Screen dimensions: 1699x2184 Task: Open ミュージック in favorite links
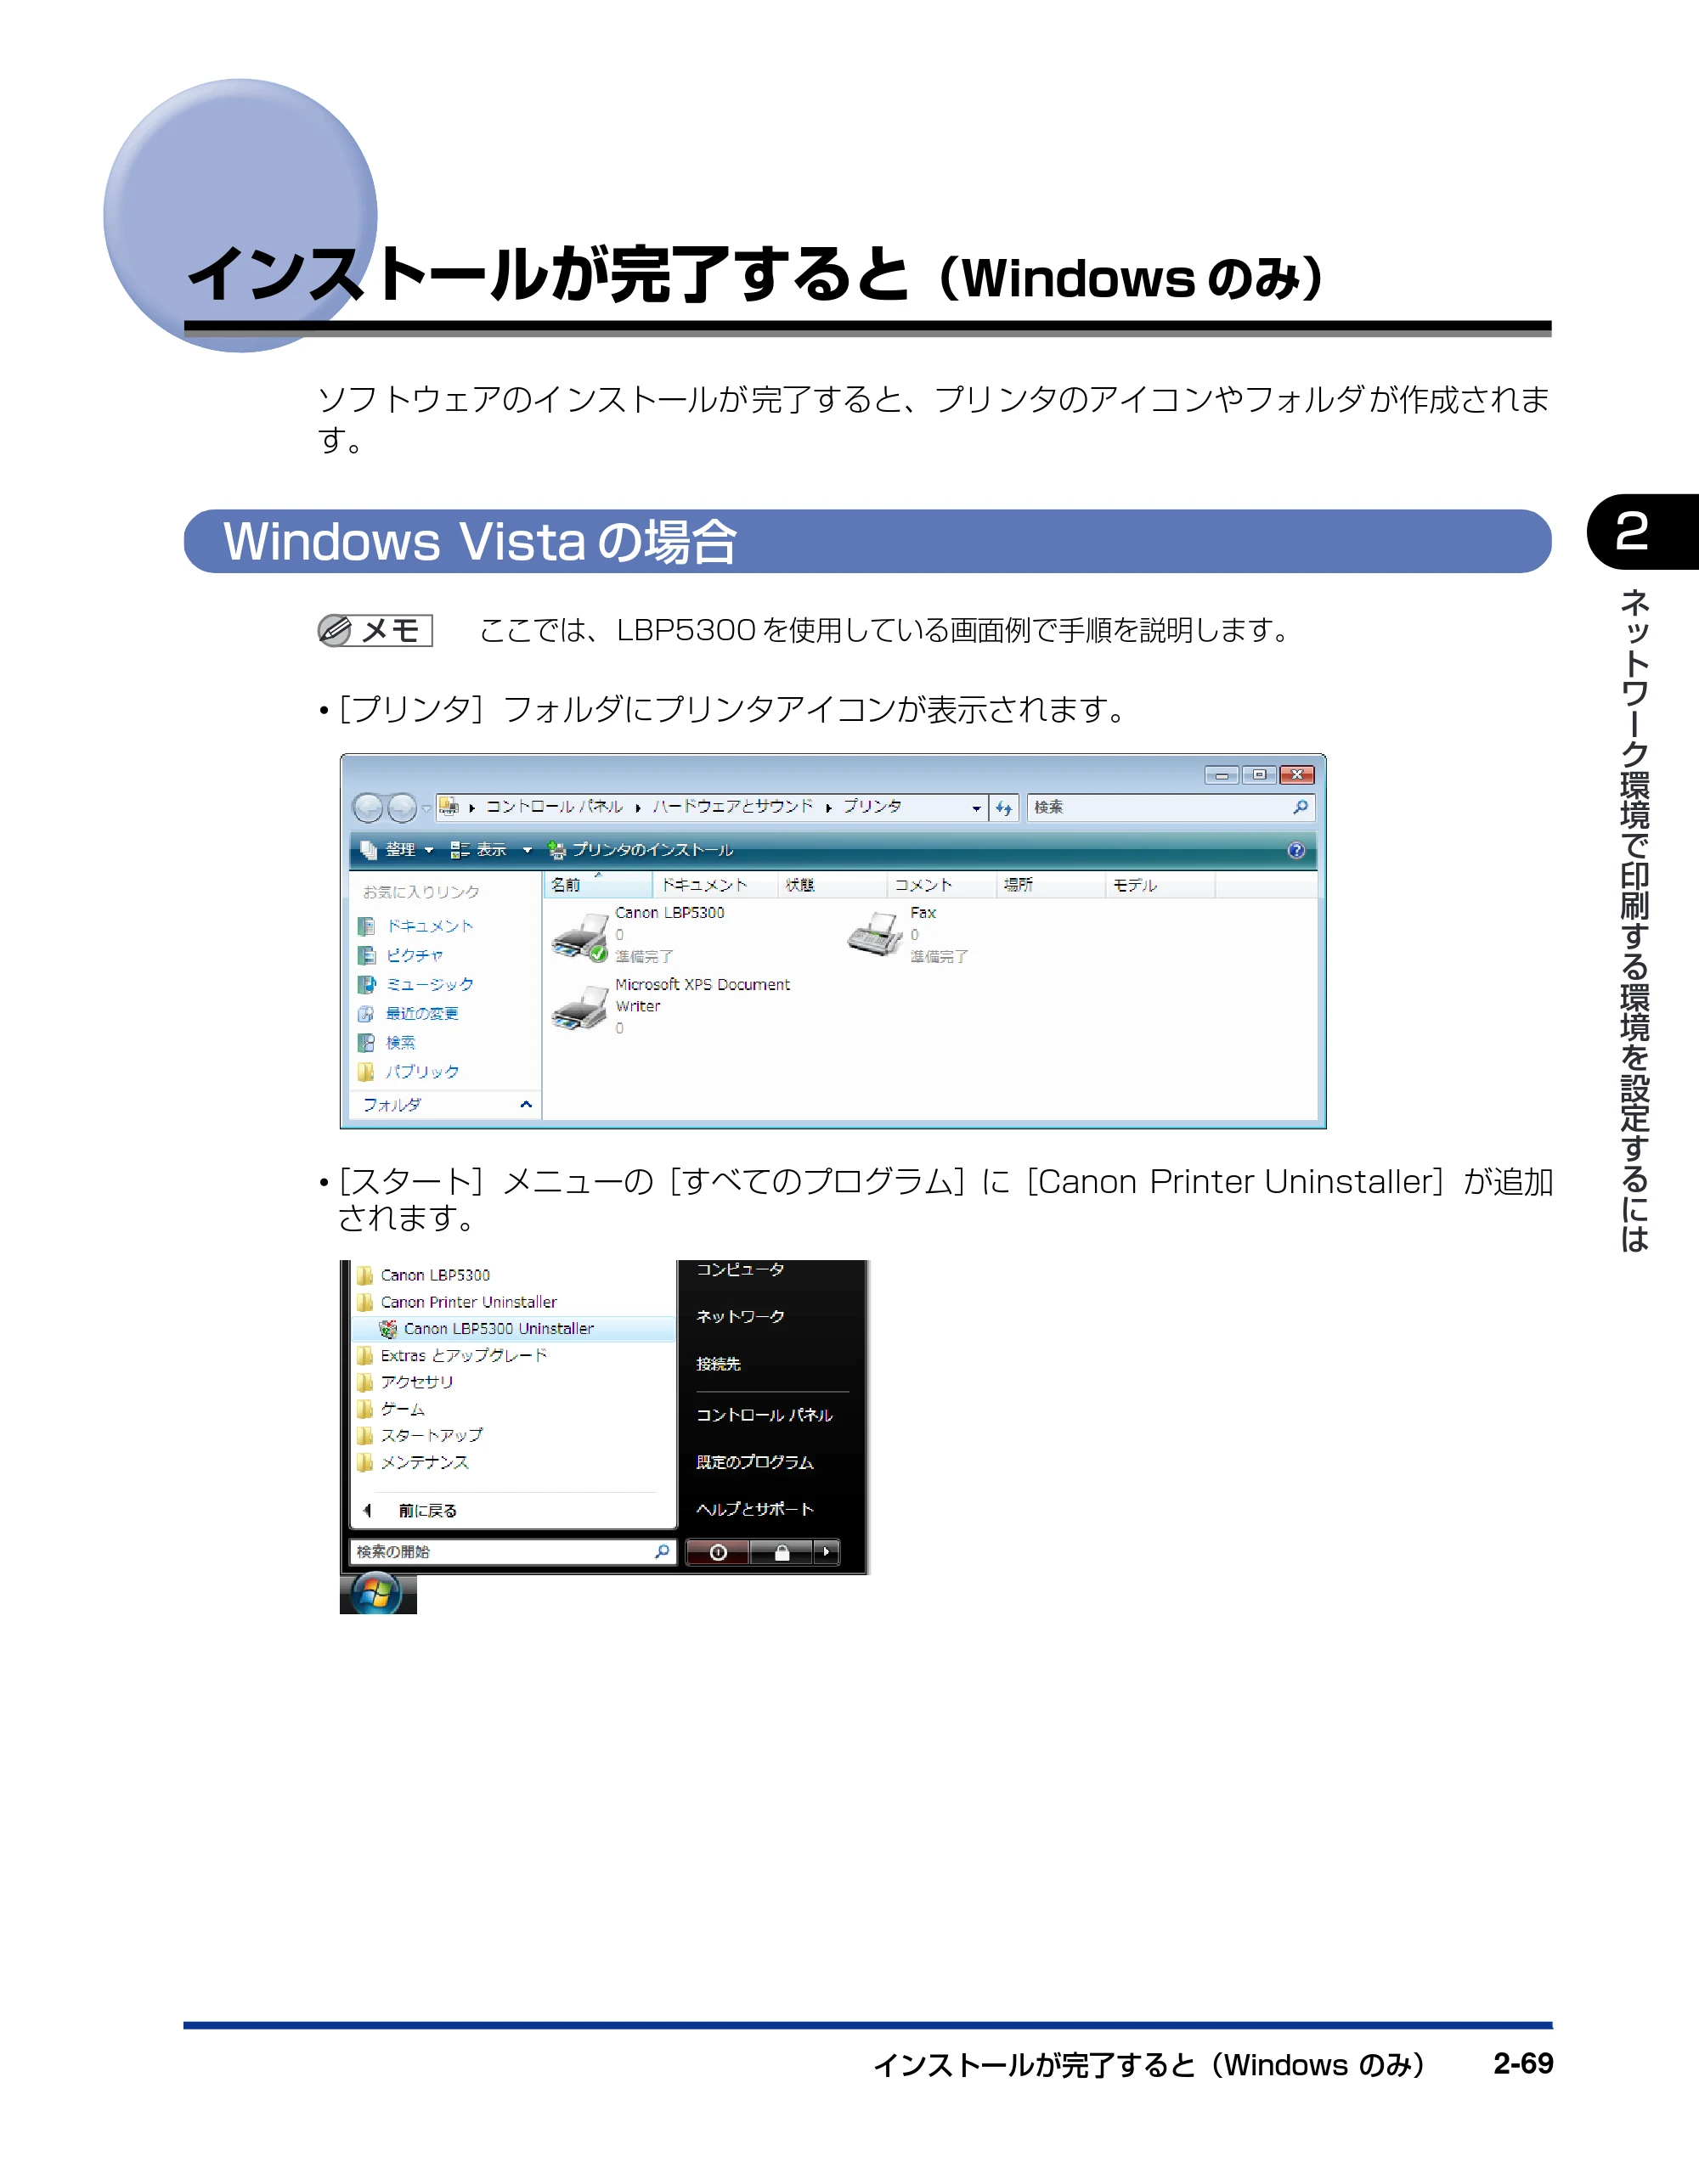tap(415, 984)
